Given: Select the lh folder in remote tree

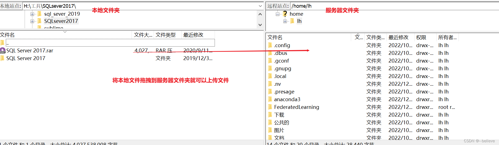Looking at the screenshot, I should 299,21.
